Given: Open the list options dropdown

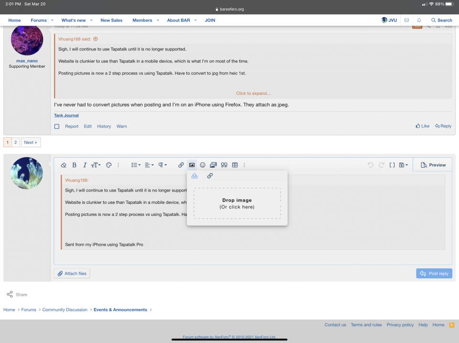Looking at the screenshot, I should [136, 165].
